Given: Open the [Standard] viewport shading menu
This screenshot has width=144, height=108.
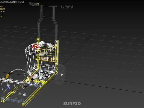Looking at the screenshot, I should tap(10, 2).
